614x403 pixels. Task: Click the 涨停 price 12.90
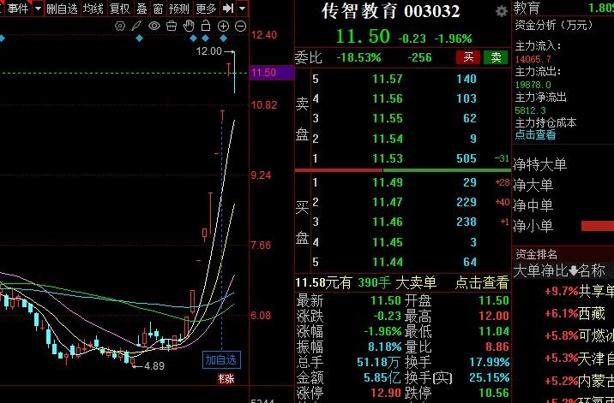[386, 393]
